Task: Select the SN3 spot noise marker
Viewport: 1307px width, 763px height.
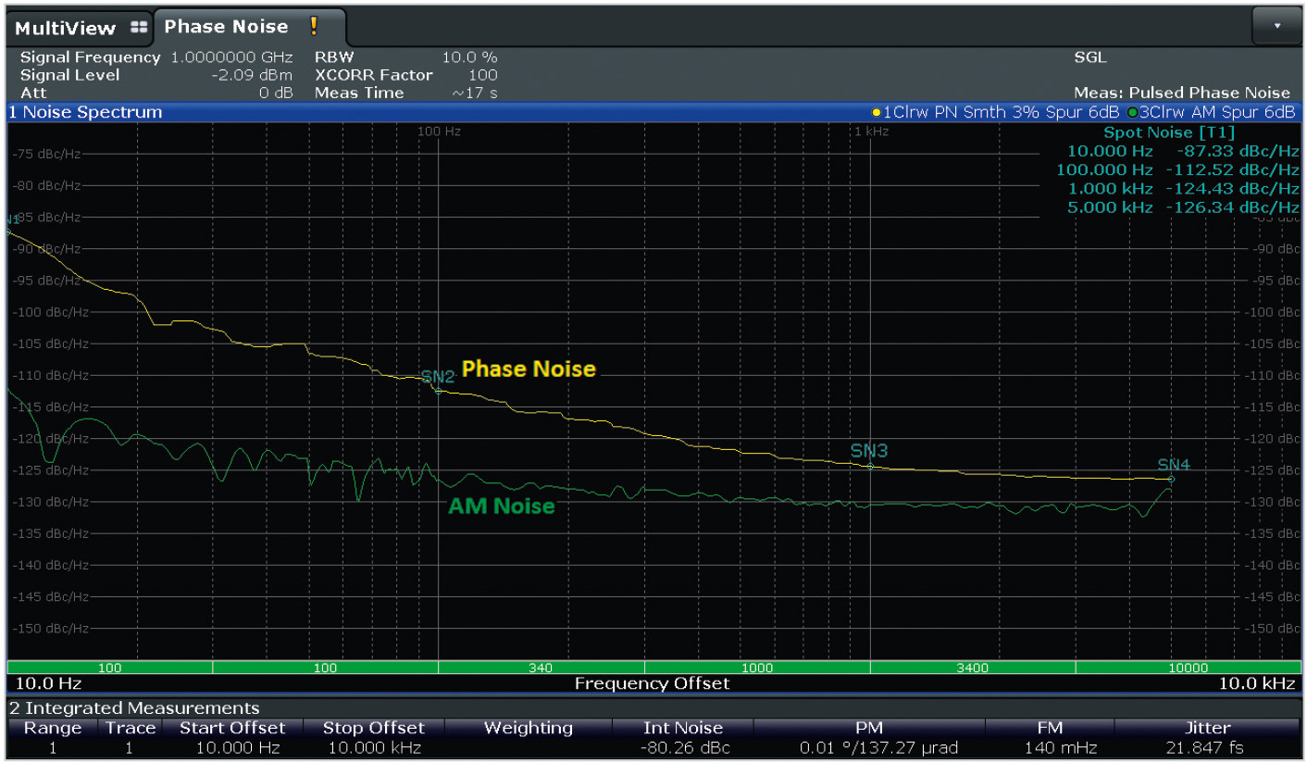Action: (x=869, y=451)
